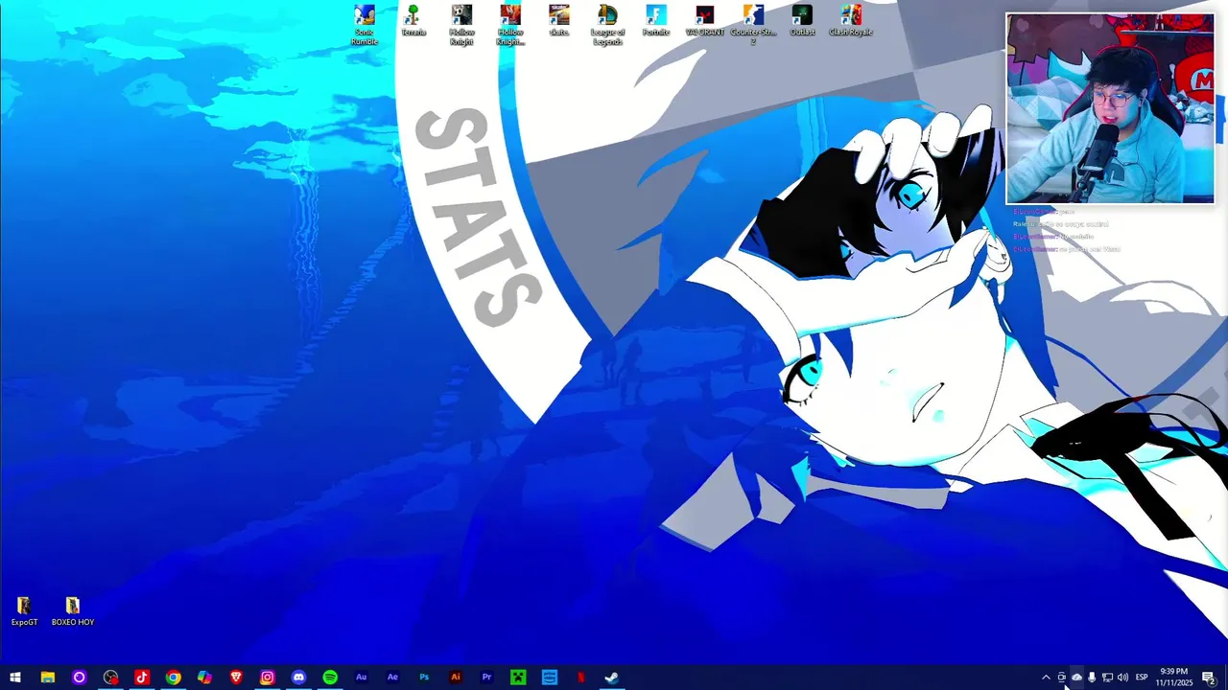Open the notification center with 2 alerts
This screenshot has width=1228, height=690.
1209,678
